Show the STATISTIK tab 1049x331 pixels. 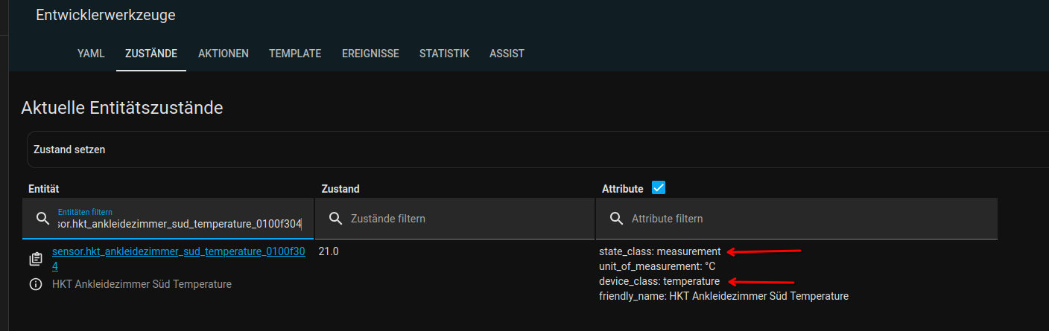(x=444, y=54)
